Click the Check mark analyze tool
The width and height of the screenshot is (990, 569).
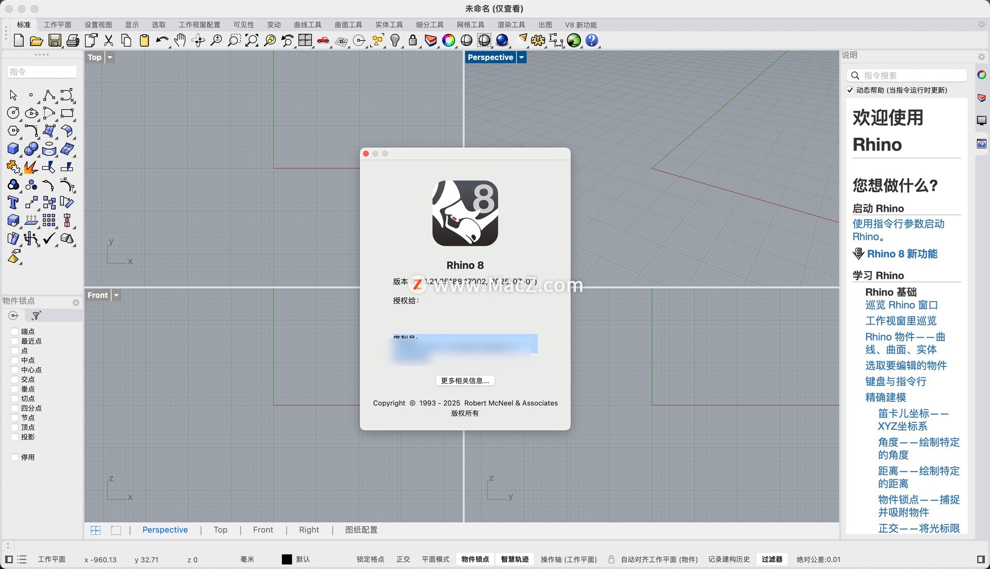pos(49,238)
